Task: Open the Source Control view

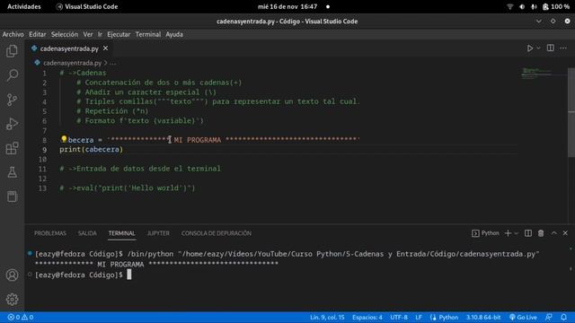Action: tap(12, 100)
